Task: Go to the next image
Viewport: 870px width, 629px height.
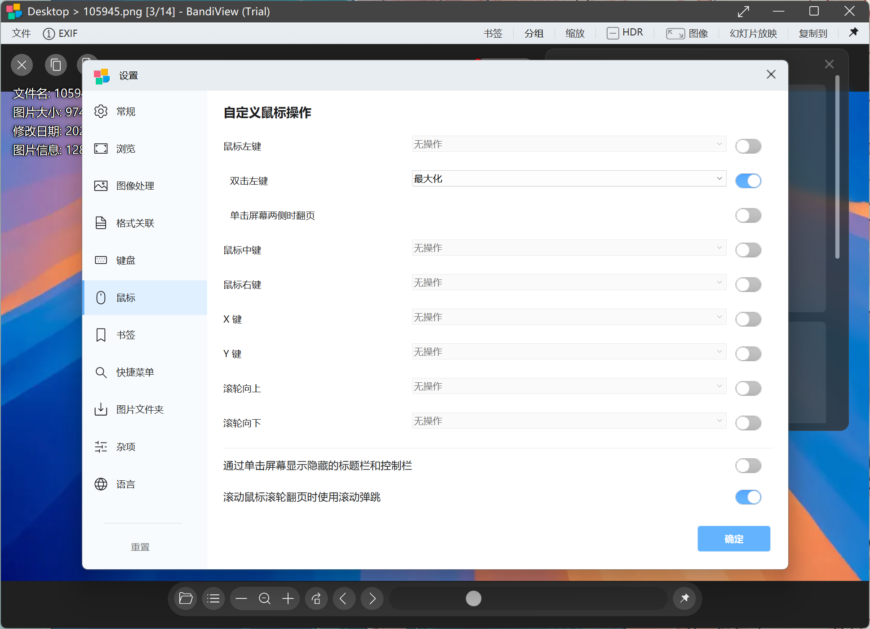Action: [x=372, y=598]
